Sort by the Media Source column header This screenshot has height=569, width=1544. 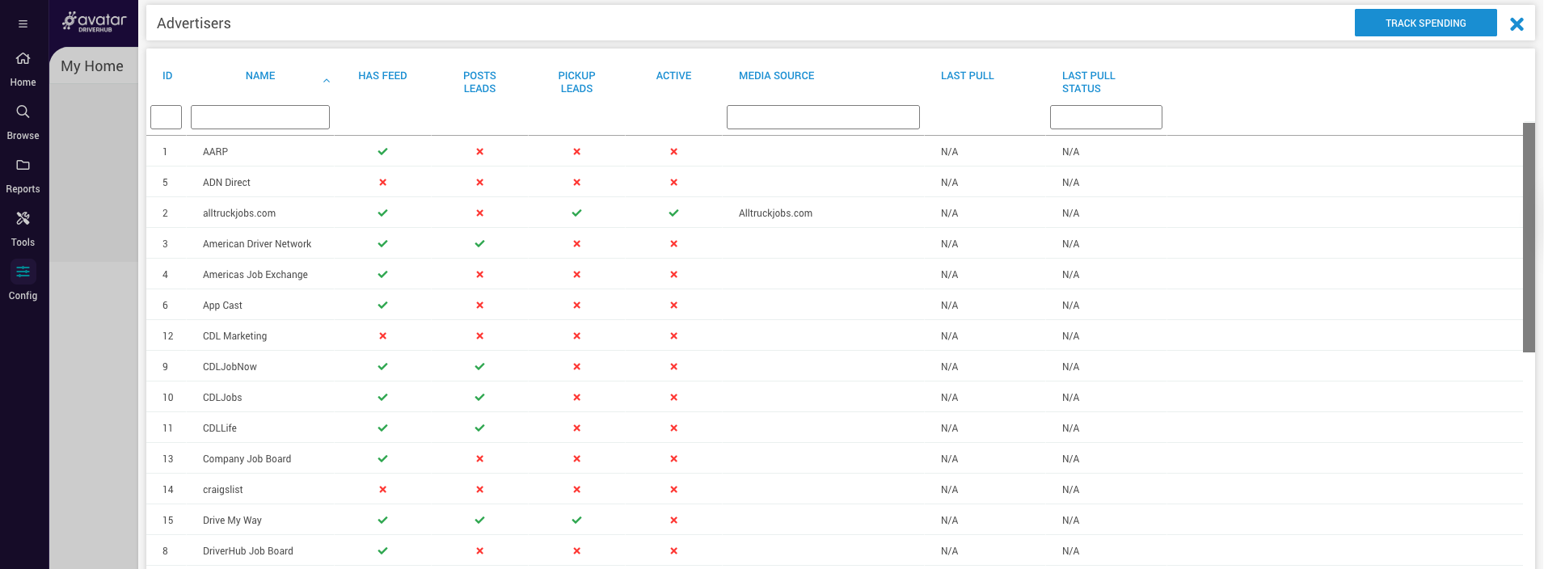click(x=776, y=76)
